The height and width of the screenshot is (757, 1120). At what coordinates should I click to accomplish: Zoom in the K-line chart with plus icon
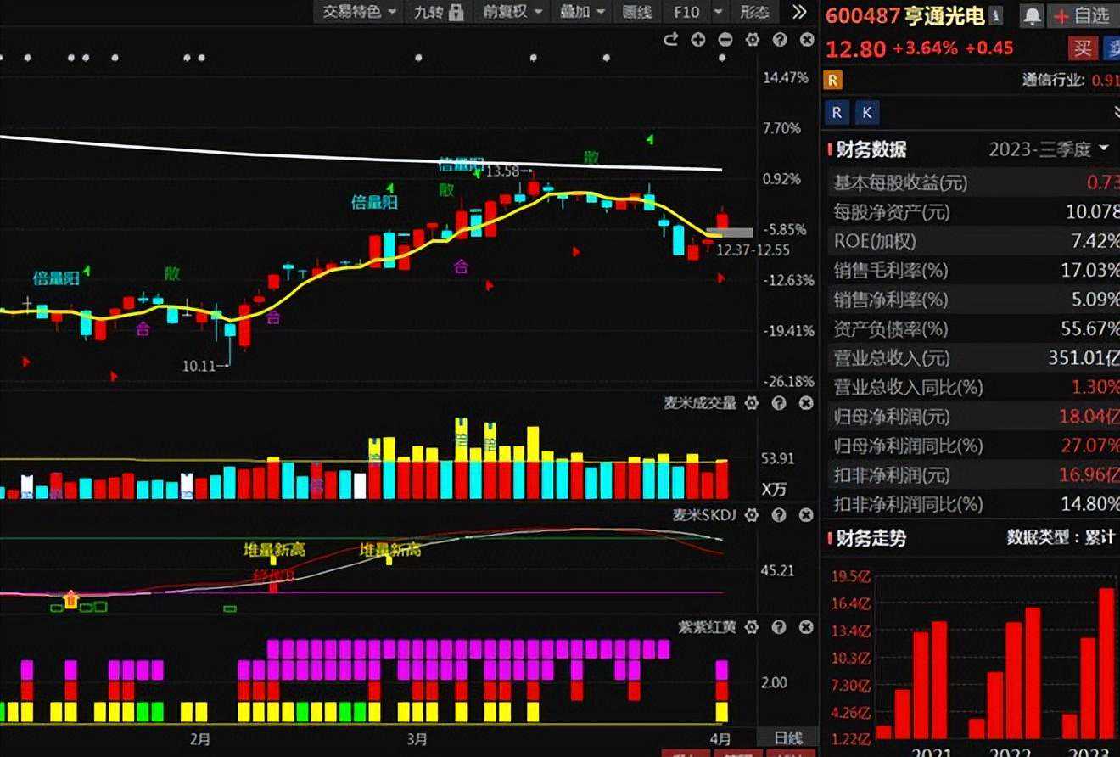[698, 40]
